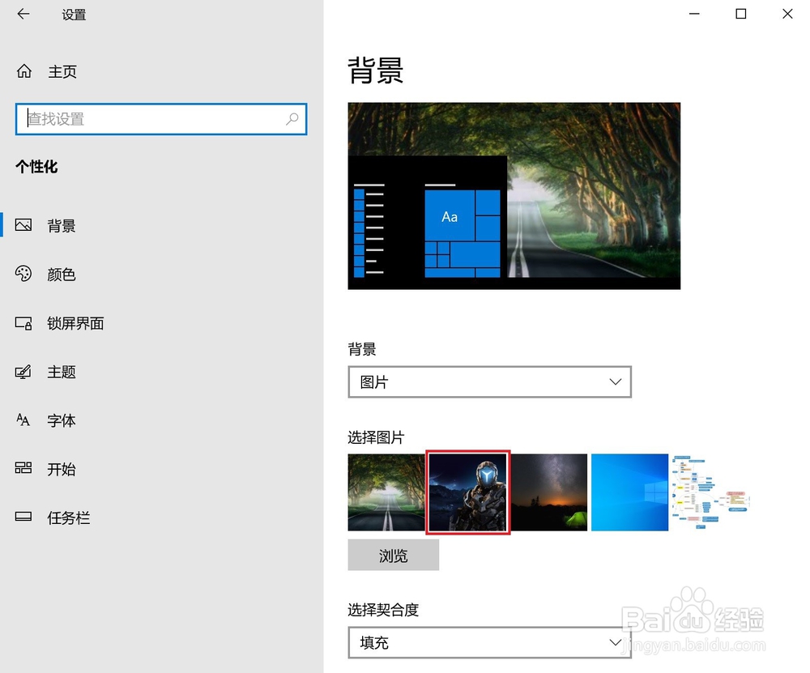Open the 背景 type dropdown showing 图片
The image size is (810, 673).
[489, 381]
